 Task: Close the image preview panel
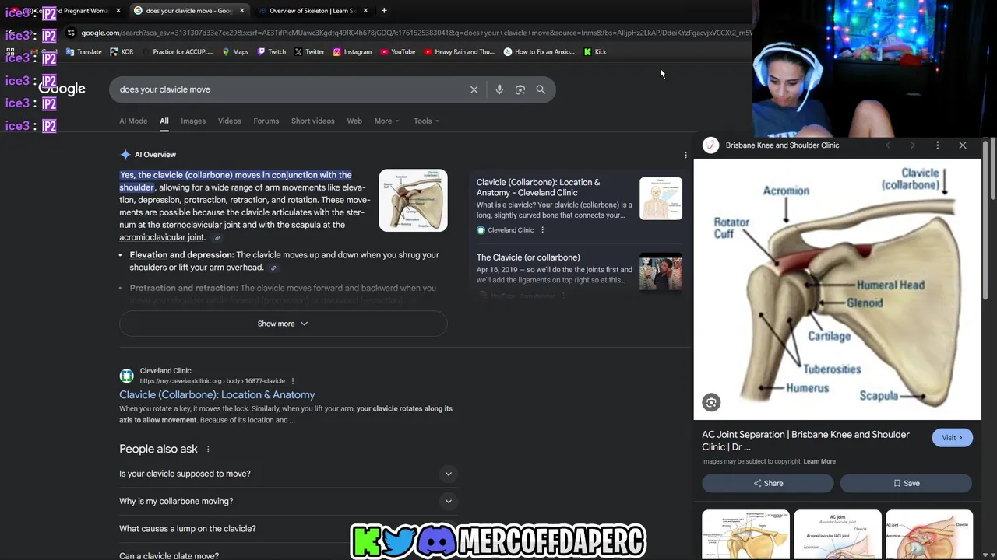coord(963,145)
